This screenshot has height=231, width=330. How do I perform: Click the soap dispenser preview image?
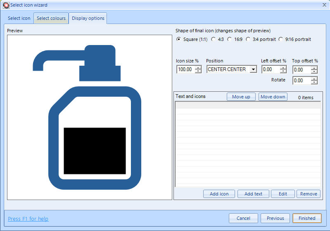pos(90,117)
